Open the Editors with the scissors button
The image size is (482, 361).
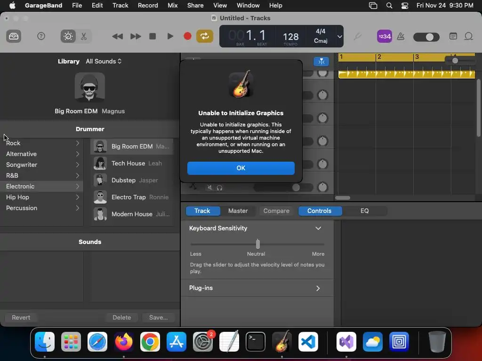[84, 37]
